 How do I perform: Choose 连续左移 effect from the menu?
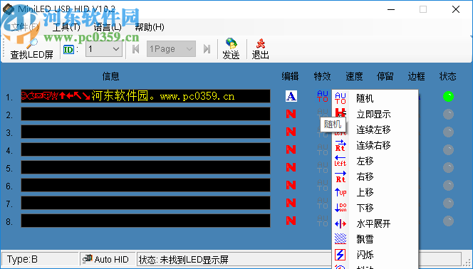tap(375, 130)
